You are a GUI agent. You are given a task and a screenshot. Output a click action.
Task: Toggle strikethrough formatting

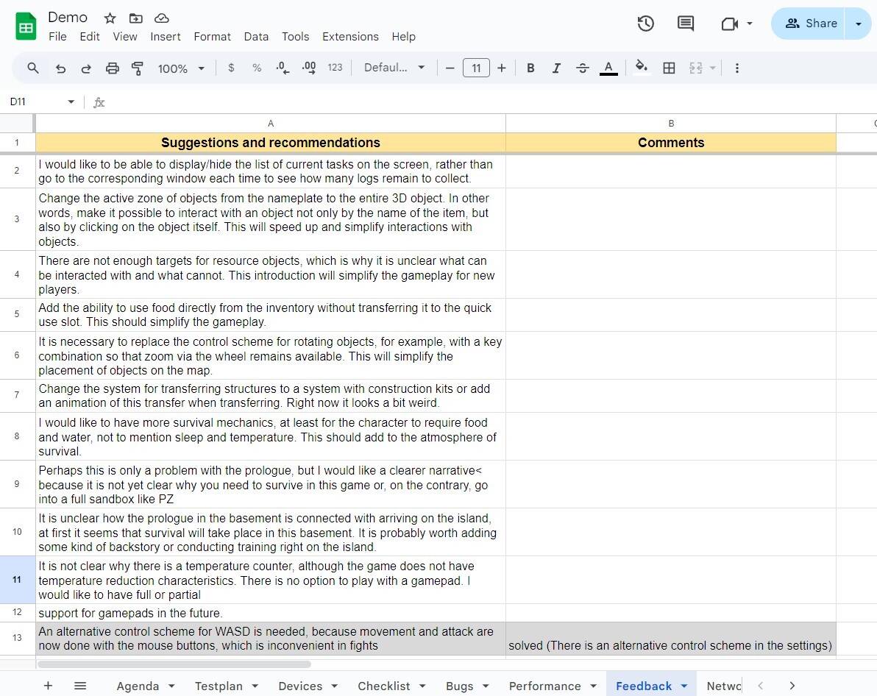click(582, 68)
